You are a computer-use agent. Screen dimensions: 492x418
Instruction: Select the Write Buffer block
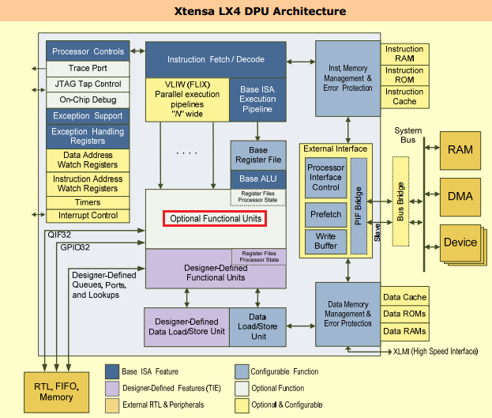pos(325,241)
